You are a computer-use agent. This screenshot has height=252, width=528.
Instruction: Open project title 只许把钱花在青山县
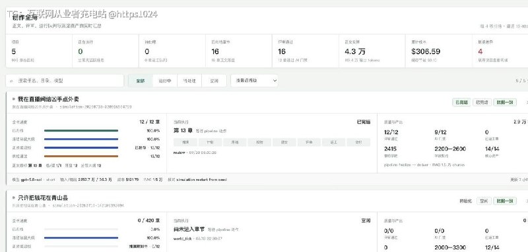point(43,197)
